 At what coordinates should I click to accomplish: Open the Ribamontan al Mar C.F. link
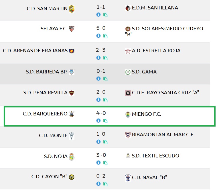pos(163,135)
